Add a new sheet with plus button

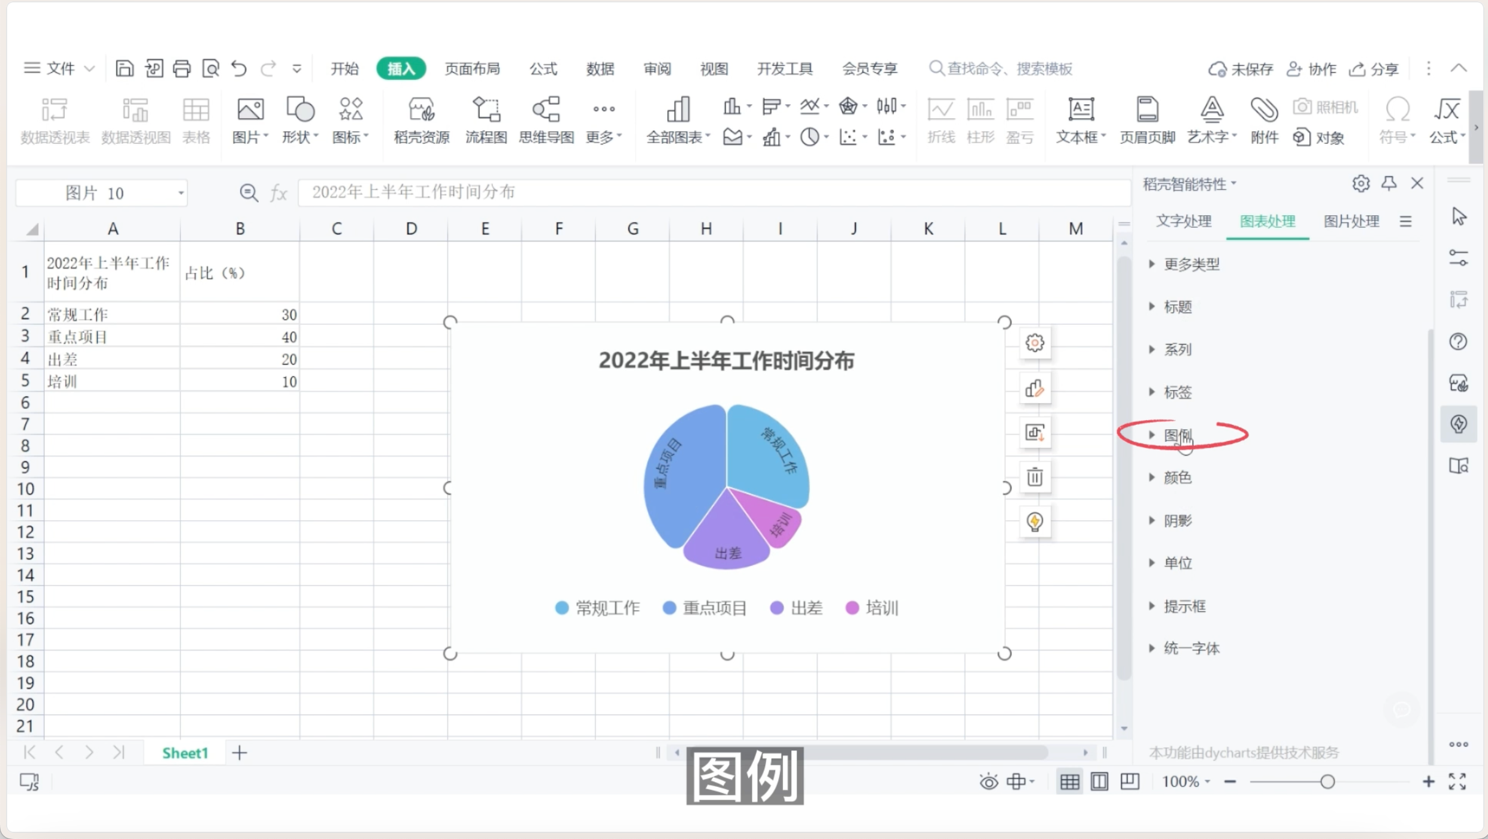240,753
